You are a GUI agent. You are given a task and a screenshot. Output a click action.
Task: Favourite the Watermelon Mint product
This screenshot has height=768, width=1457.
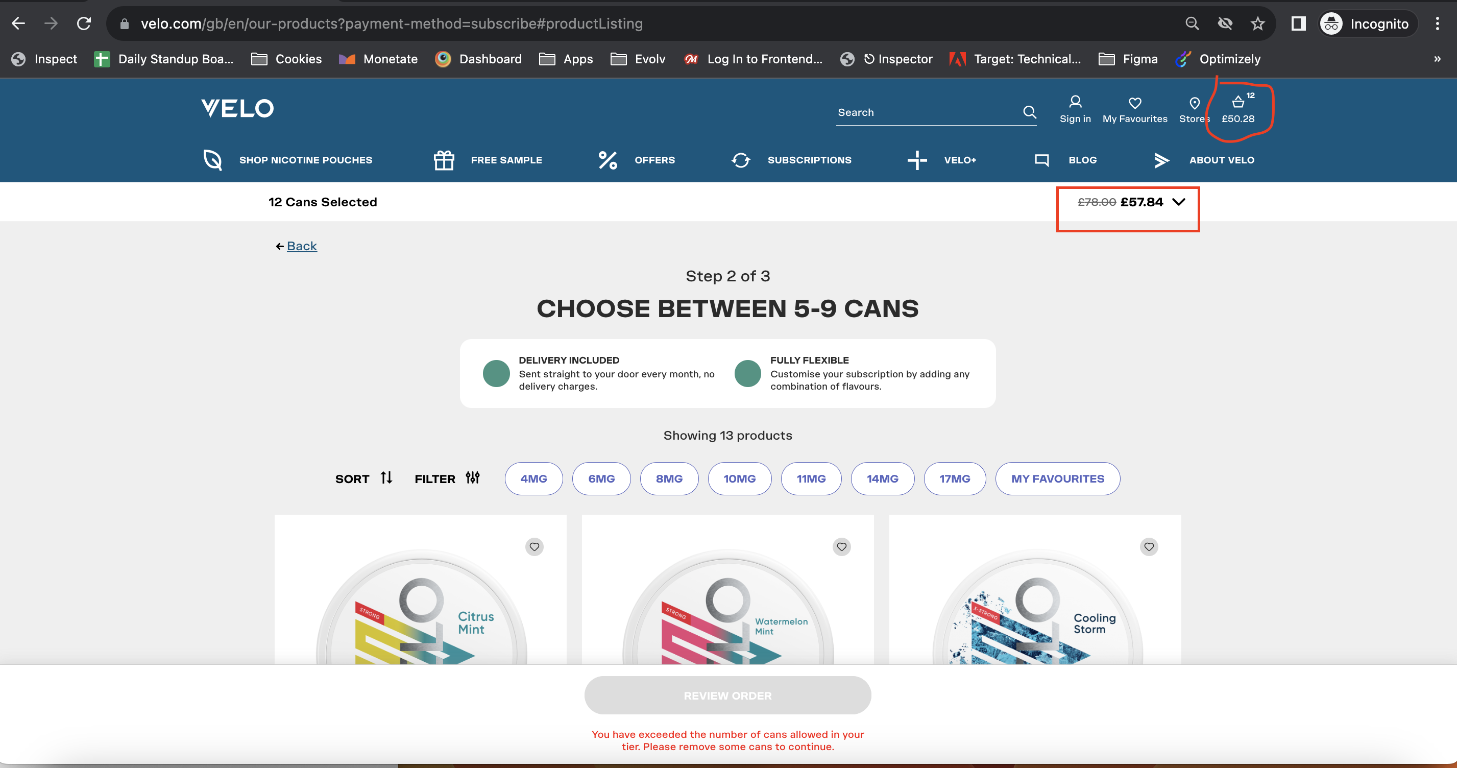(841, 547)
